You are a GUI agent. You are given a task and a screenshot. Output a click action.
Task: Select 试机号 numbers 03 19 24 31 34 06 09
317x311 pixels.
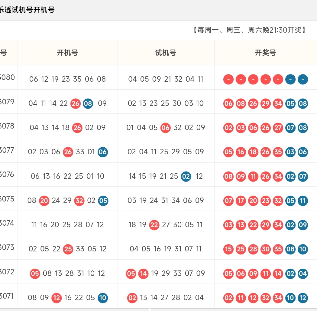(166, 201)
